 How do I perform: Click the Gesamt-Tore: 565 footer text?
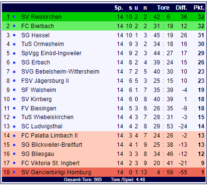(x=83, y=180)
